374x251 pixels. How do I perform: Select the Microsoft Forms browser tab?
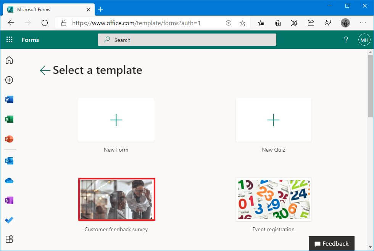click(x=46, y=9)
